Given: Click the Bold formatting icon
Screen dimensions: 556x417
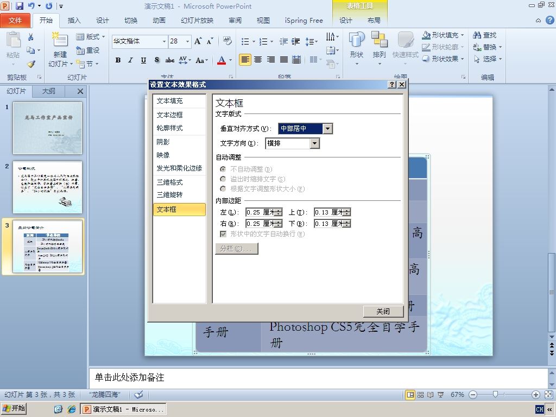Looking at the screenshot, I should (x=118, y=60).
